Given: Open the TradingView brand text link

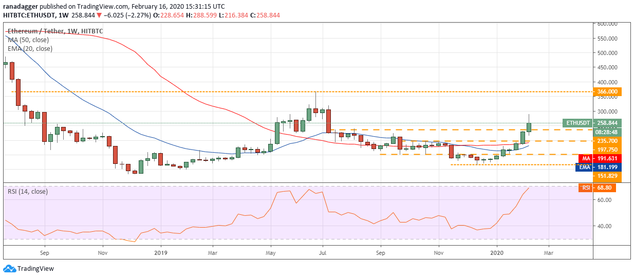Looking at the screenshot, I should point(35,269).
